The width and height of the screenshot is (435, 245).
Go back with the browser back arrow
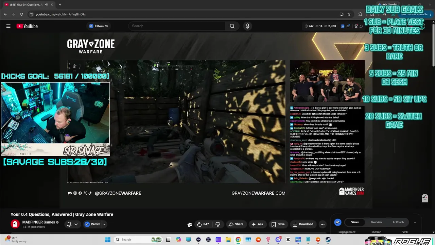click(5, 14)
